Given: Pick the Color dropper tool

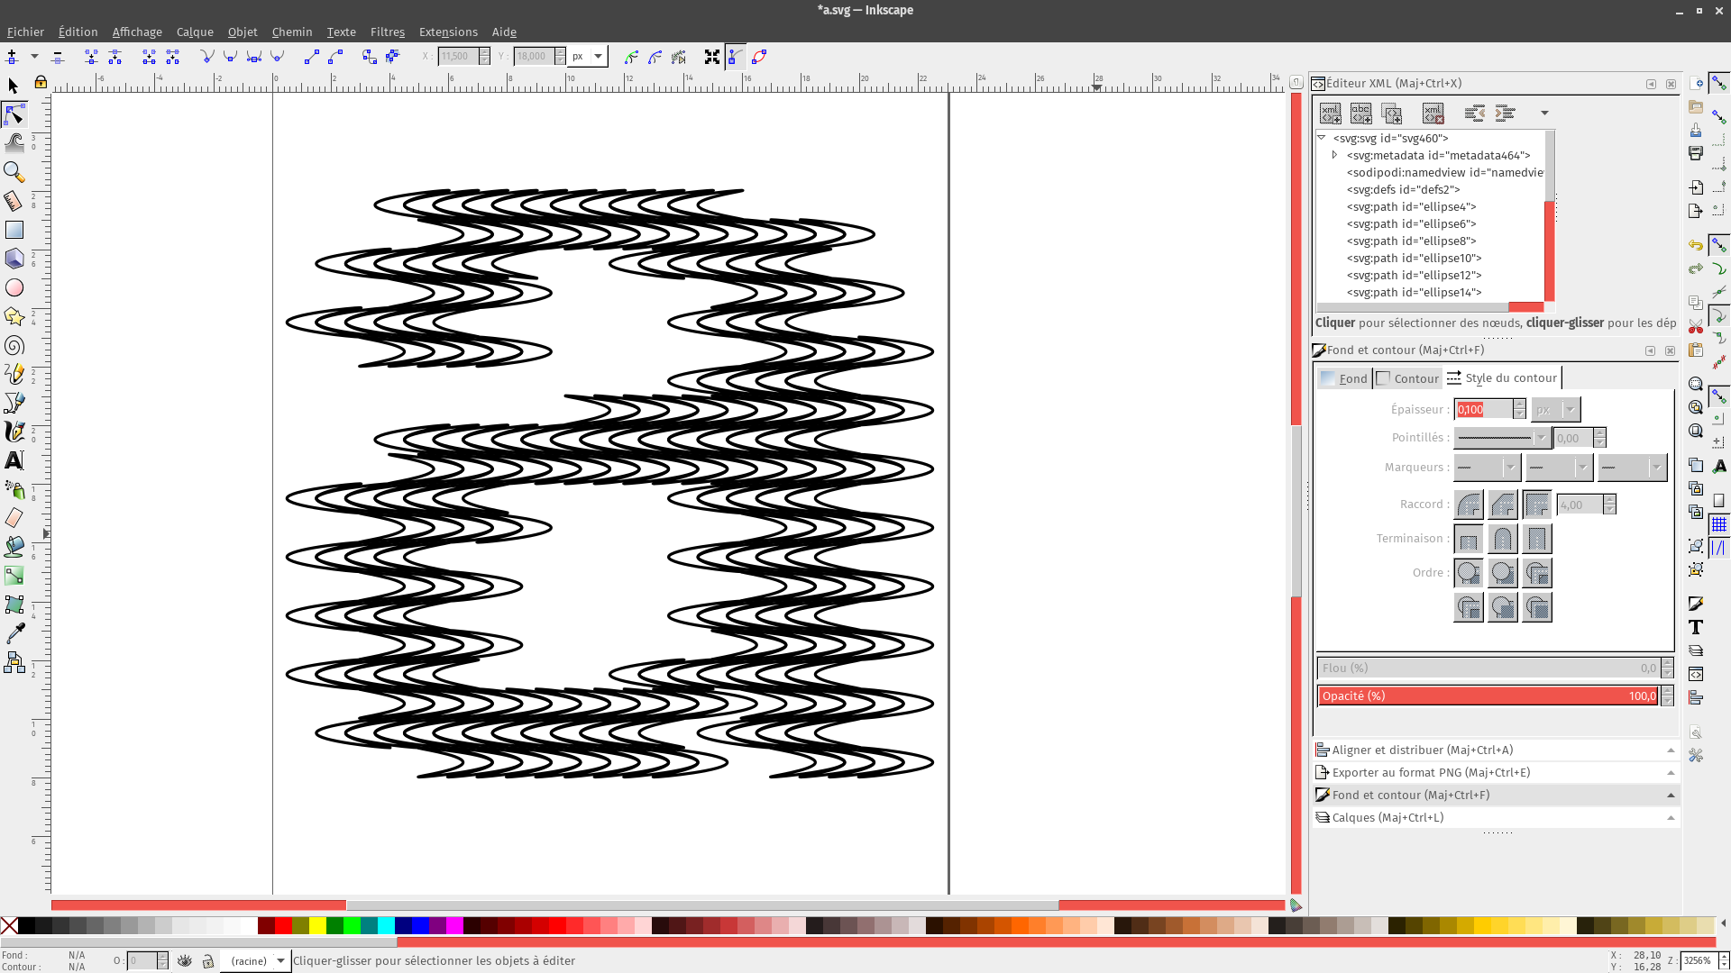Looking at the screenshot, I should pyautogui.click(x=14, y=633).
